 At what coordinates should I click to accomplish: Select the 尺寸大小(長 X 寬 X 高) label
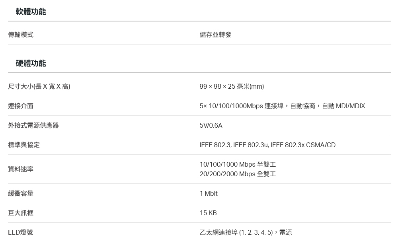point(39,86)
